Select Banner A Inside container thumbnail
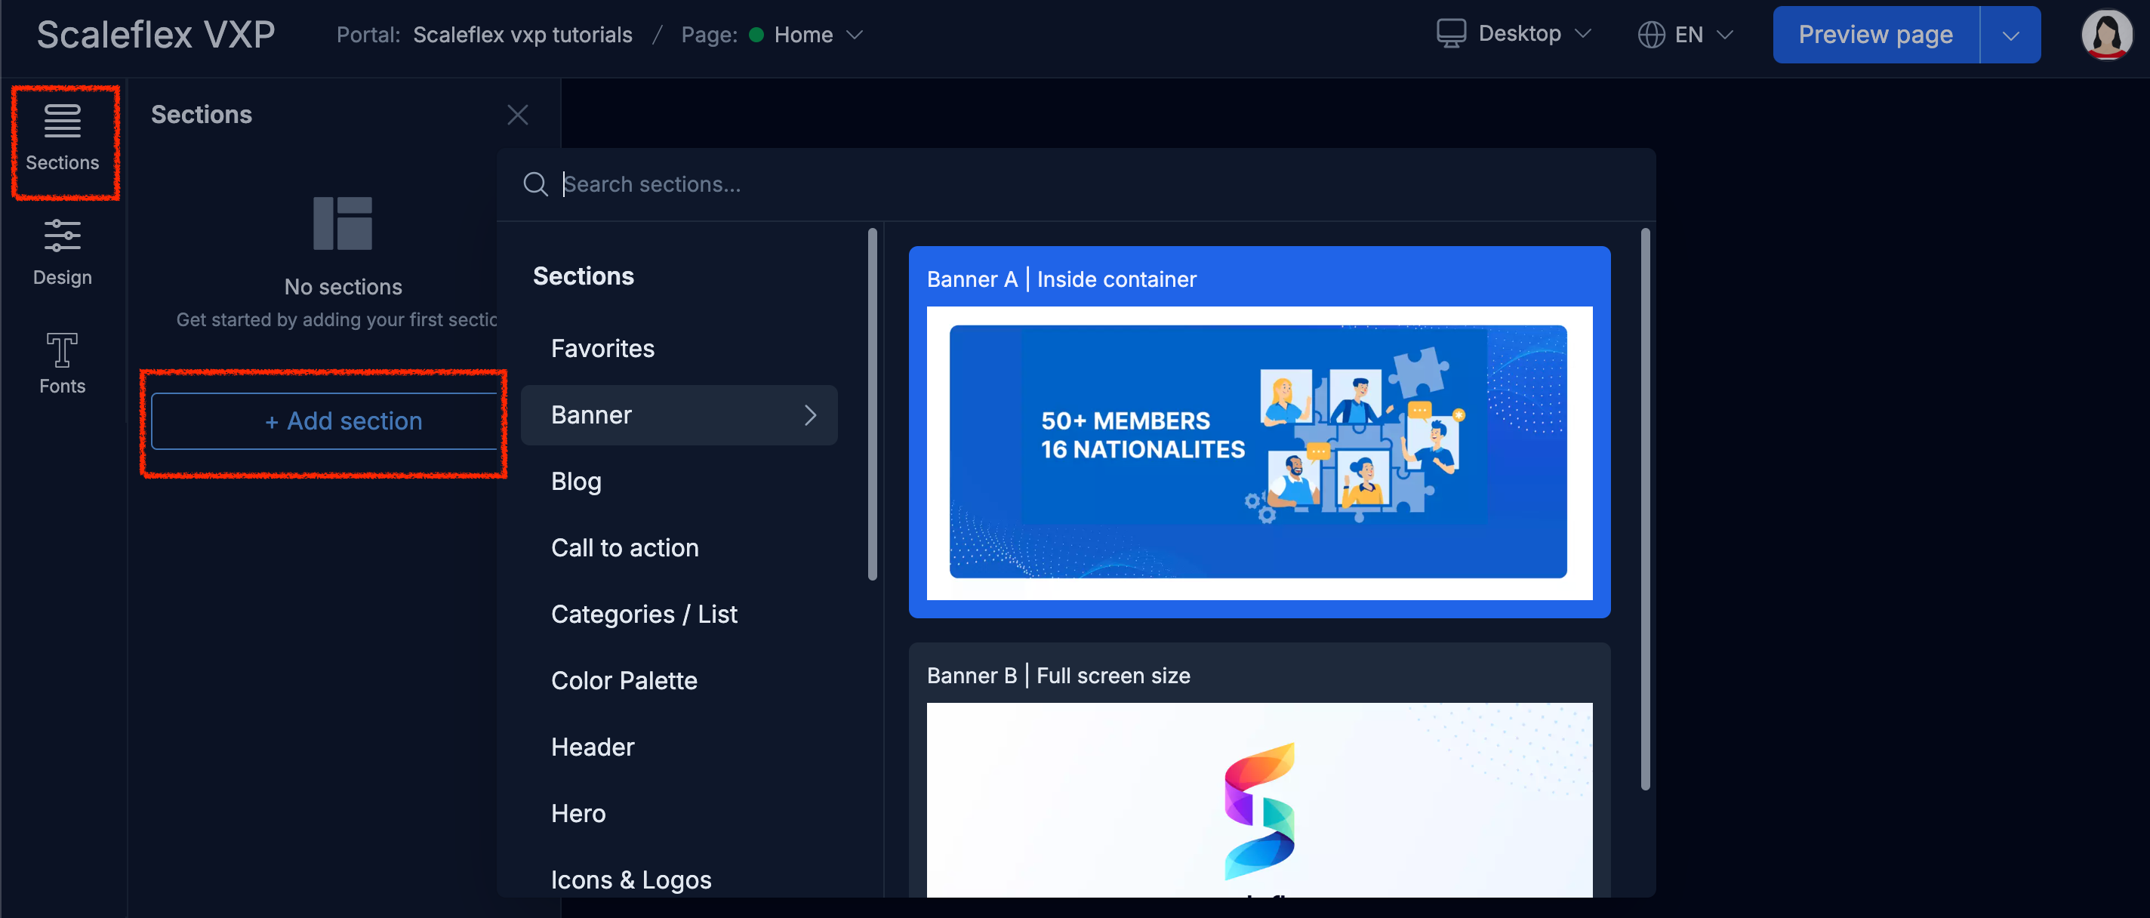 pos(1258,451)
